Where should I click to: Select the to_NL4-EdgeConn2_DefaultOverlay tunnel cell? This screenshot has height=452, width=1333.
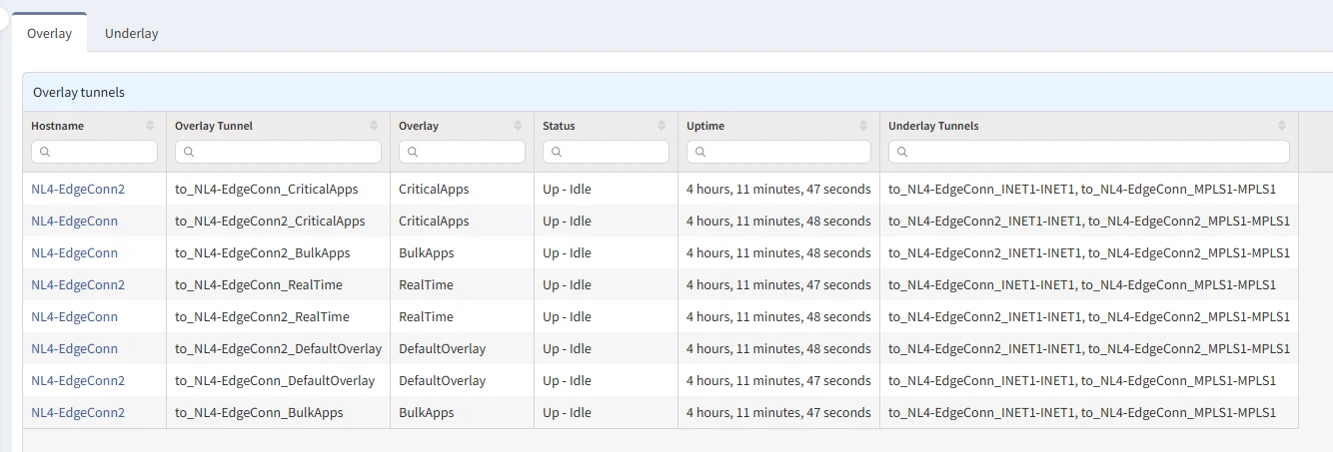[278, 348]
